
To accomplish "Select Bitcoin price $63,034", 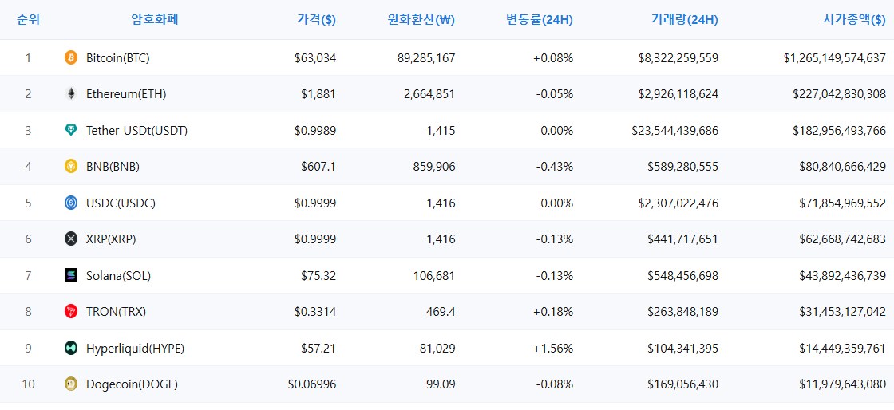I will tap(315, 58).
